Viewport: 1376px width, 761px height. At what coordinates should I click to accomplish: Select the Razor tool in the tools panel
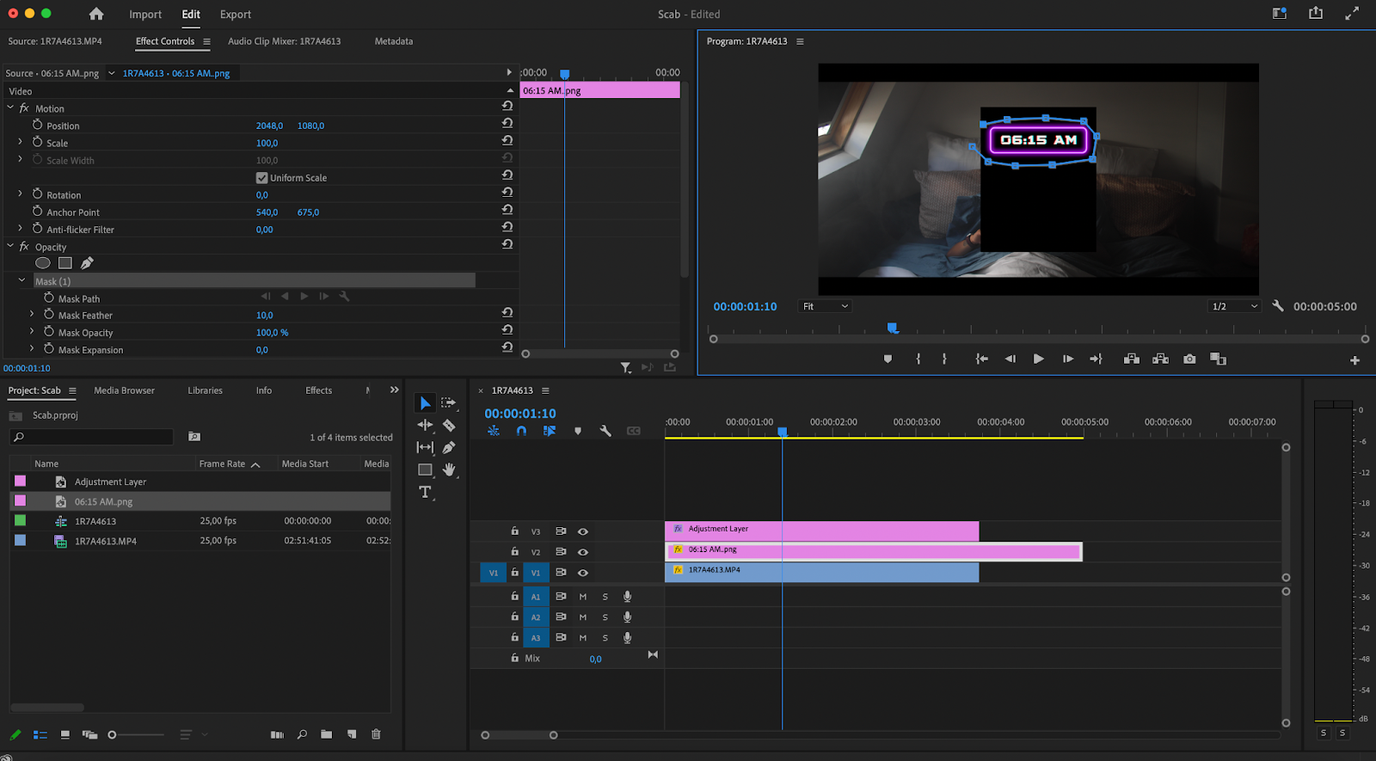[449, 426]
